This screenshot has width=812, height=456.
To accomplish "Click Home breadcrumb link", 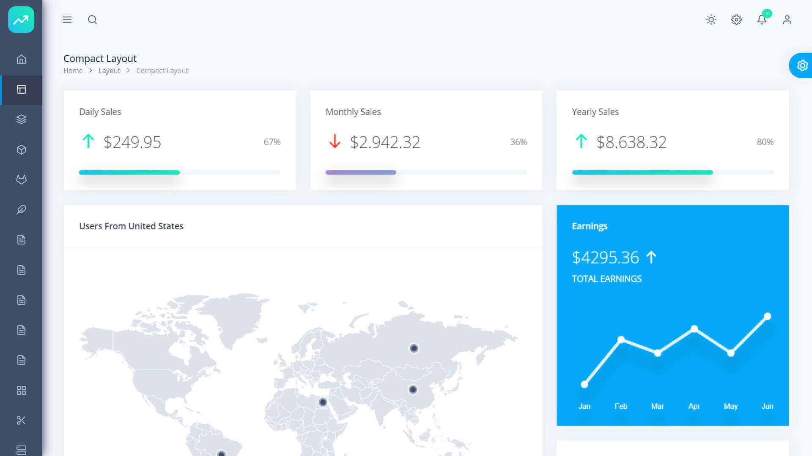I will 73,71.
